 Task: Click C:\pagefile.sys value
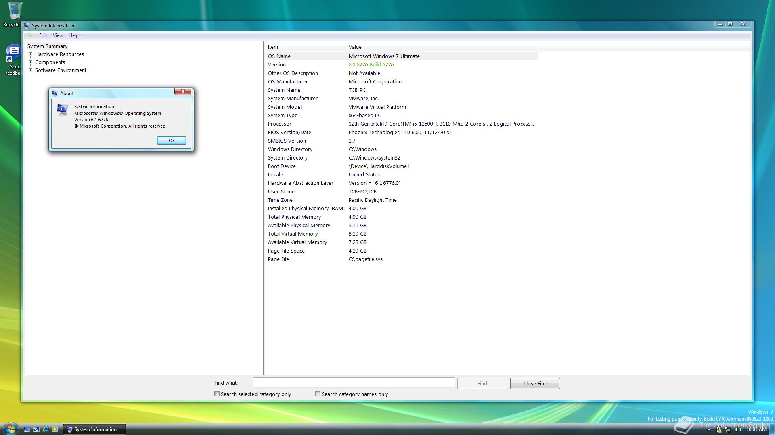tap(366, 259)
